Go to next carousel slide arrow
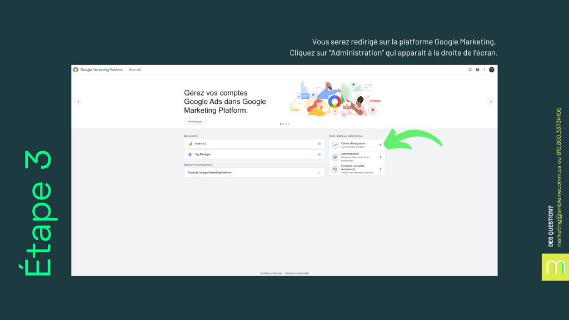This screenshot has height=320, width=569. (x=491, y=102)
